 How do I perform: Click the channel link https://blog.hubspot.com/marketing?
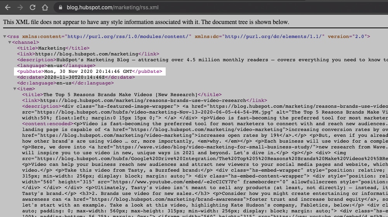87,54
